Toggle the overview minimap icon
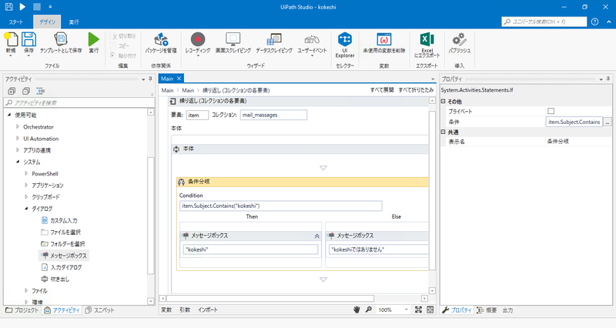The height and width of the screenshot is (328, 616). pos(430,310)
